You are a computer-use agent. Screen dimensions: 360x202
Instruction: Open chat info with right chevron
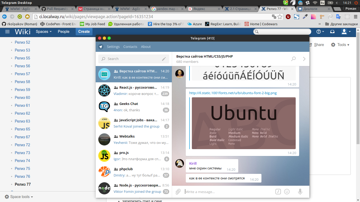pos(304,59)
